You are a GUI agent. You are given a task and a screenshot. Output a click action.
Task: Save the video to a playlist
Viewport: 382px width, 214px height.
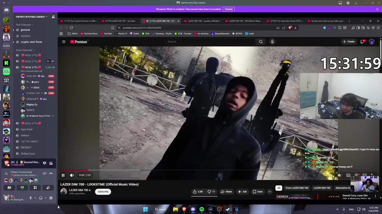(x=258, y=192)
